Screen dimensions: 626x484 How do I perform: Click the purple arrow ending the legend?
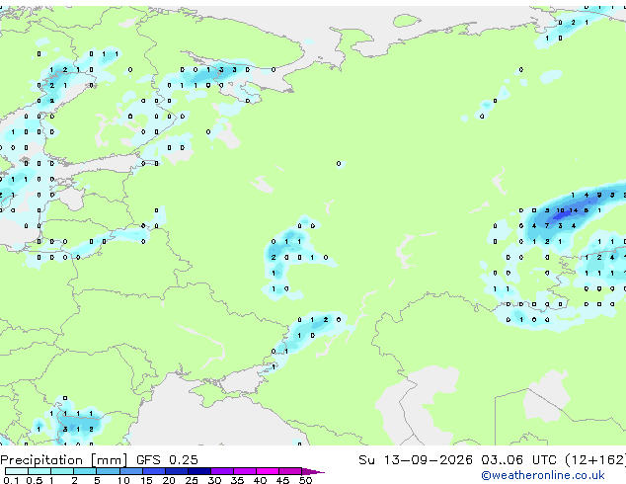tap(313, 471)
